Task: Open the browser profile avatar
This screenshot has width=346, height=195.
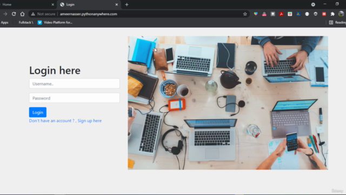Action: pos(341,14)
